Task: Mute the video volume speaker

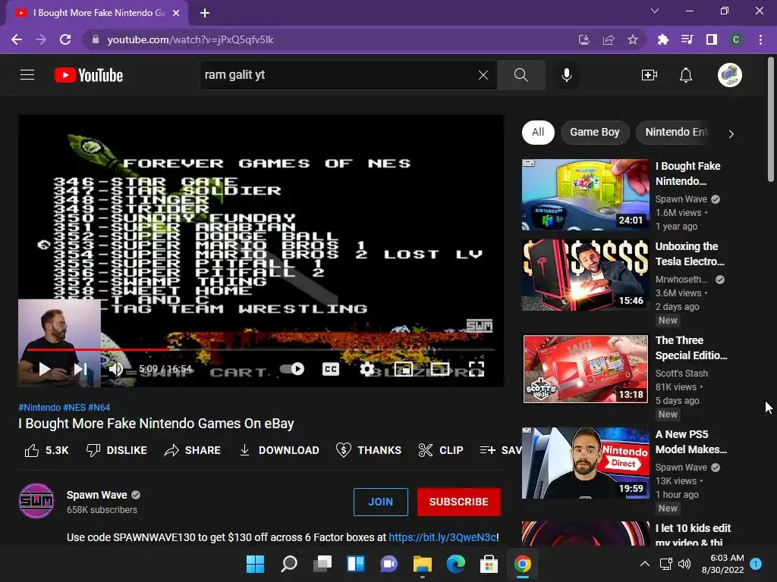Action: 116,369
